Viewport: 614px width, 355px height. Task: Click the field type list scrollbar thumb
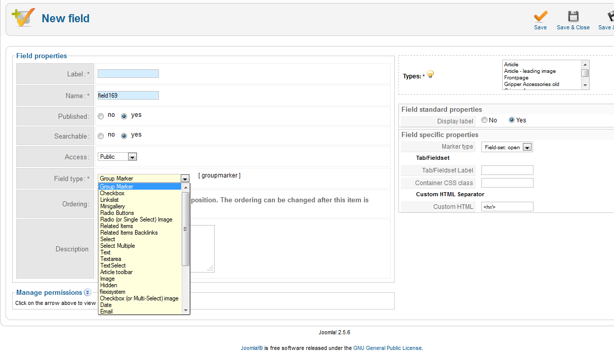(185, 228)
